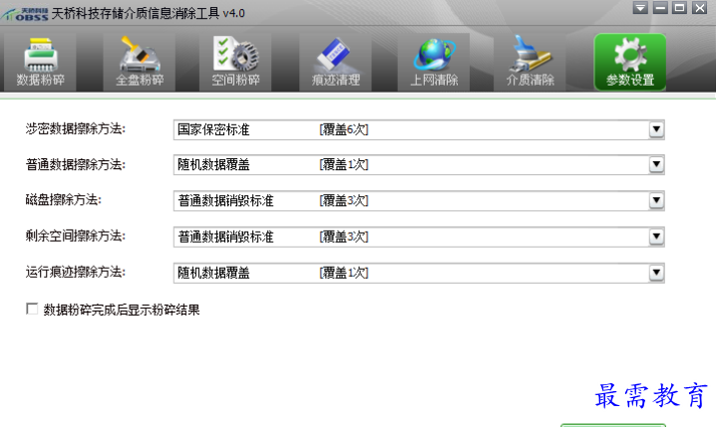Open the title bar dropdown menu arrow
This screenshot has width=716, height=427.
click(x=640, y=8)
